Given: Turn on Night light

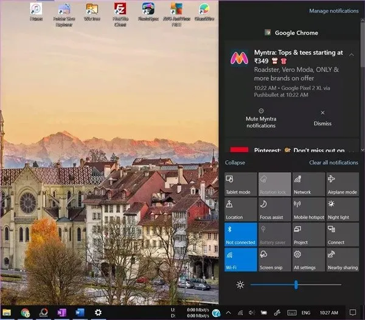Looking at the screenshot, I should [x=342, y=209].
